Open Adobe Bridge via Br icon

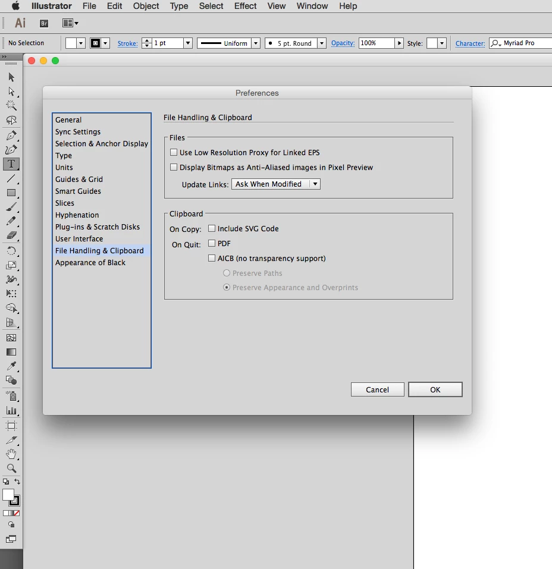(44, 23)
